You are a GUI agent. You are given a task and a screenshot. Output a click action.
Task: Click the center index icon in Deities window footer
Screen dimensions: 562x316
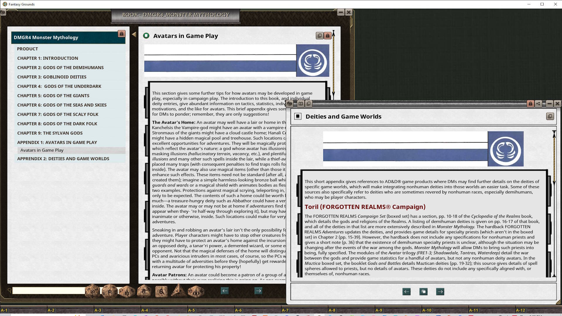[x=423, y=292]
